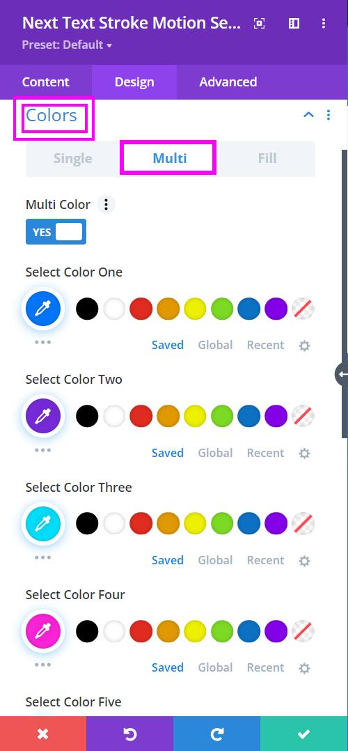Click the column layout icon in header
Screen dimensions: 348x751
tap(294, 23)
